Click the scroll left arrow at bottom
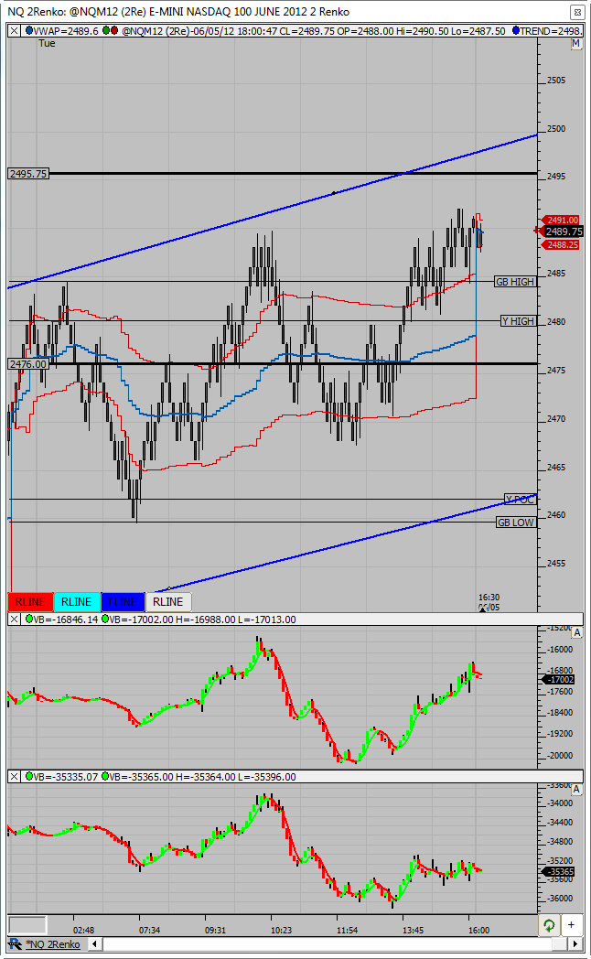Screen dimensions: 591x959 [x=95, y=944]
